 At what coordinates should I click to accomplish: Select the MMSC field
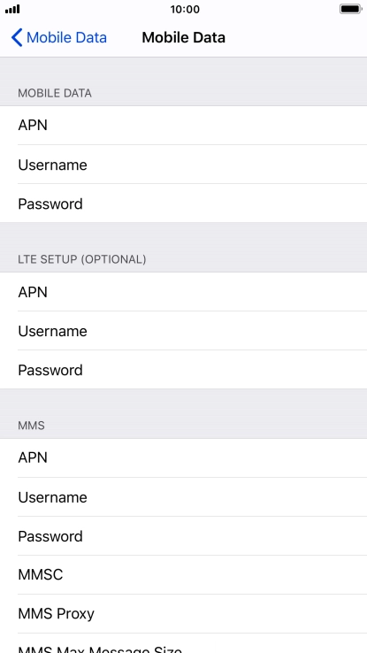tap(184, 575)
